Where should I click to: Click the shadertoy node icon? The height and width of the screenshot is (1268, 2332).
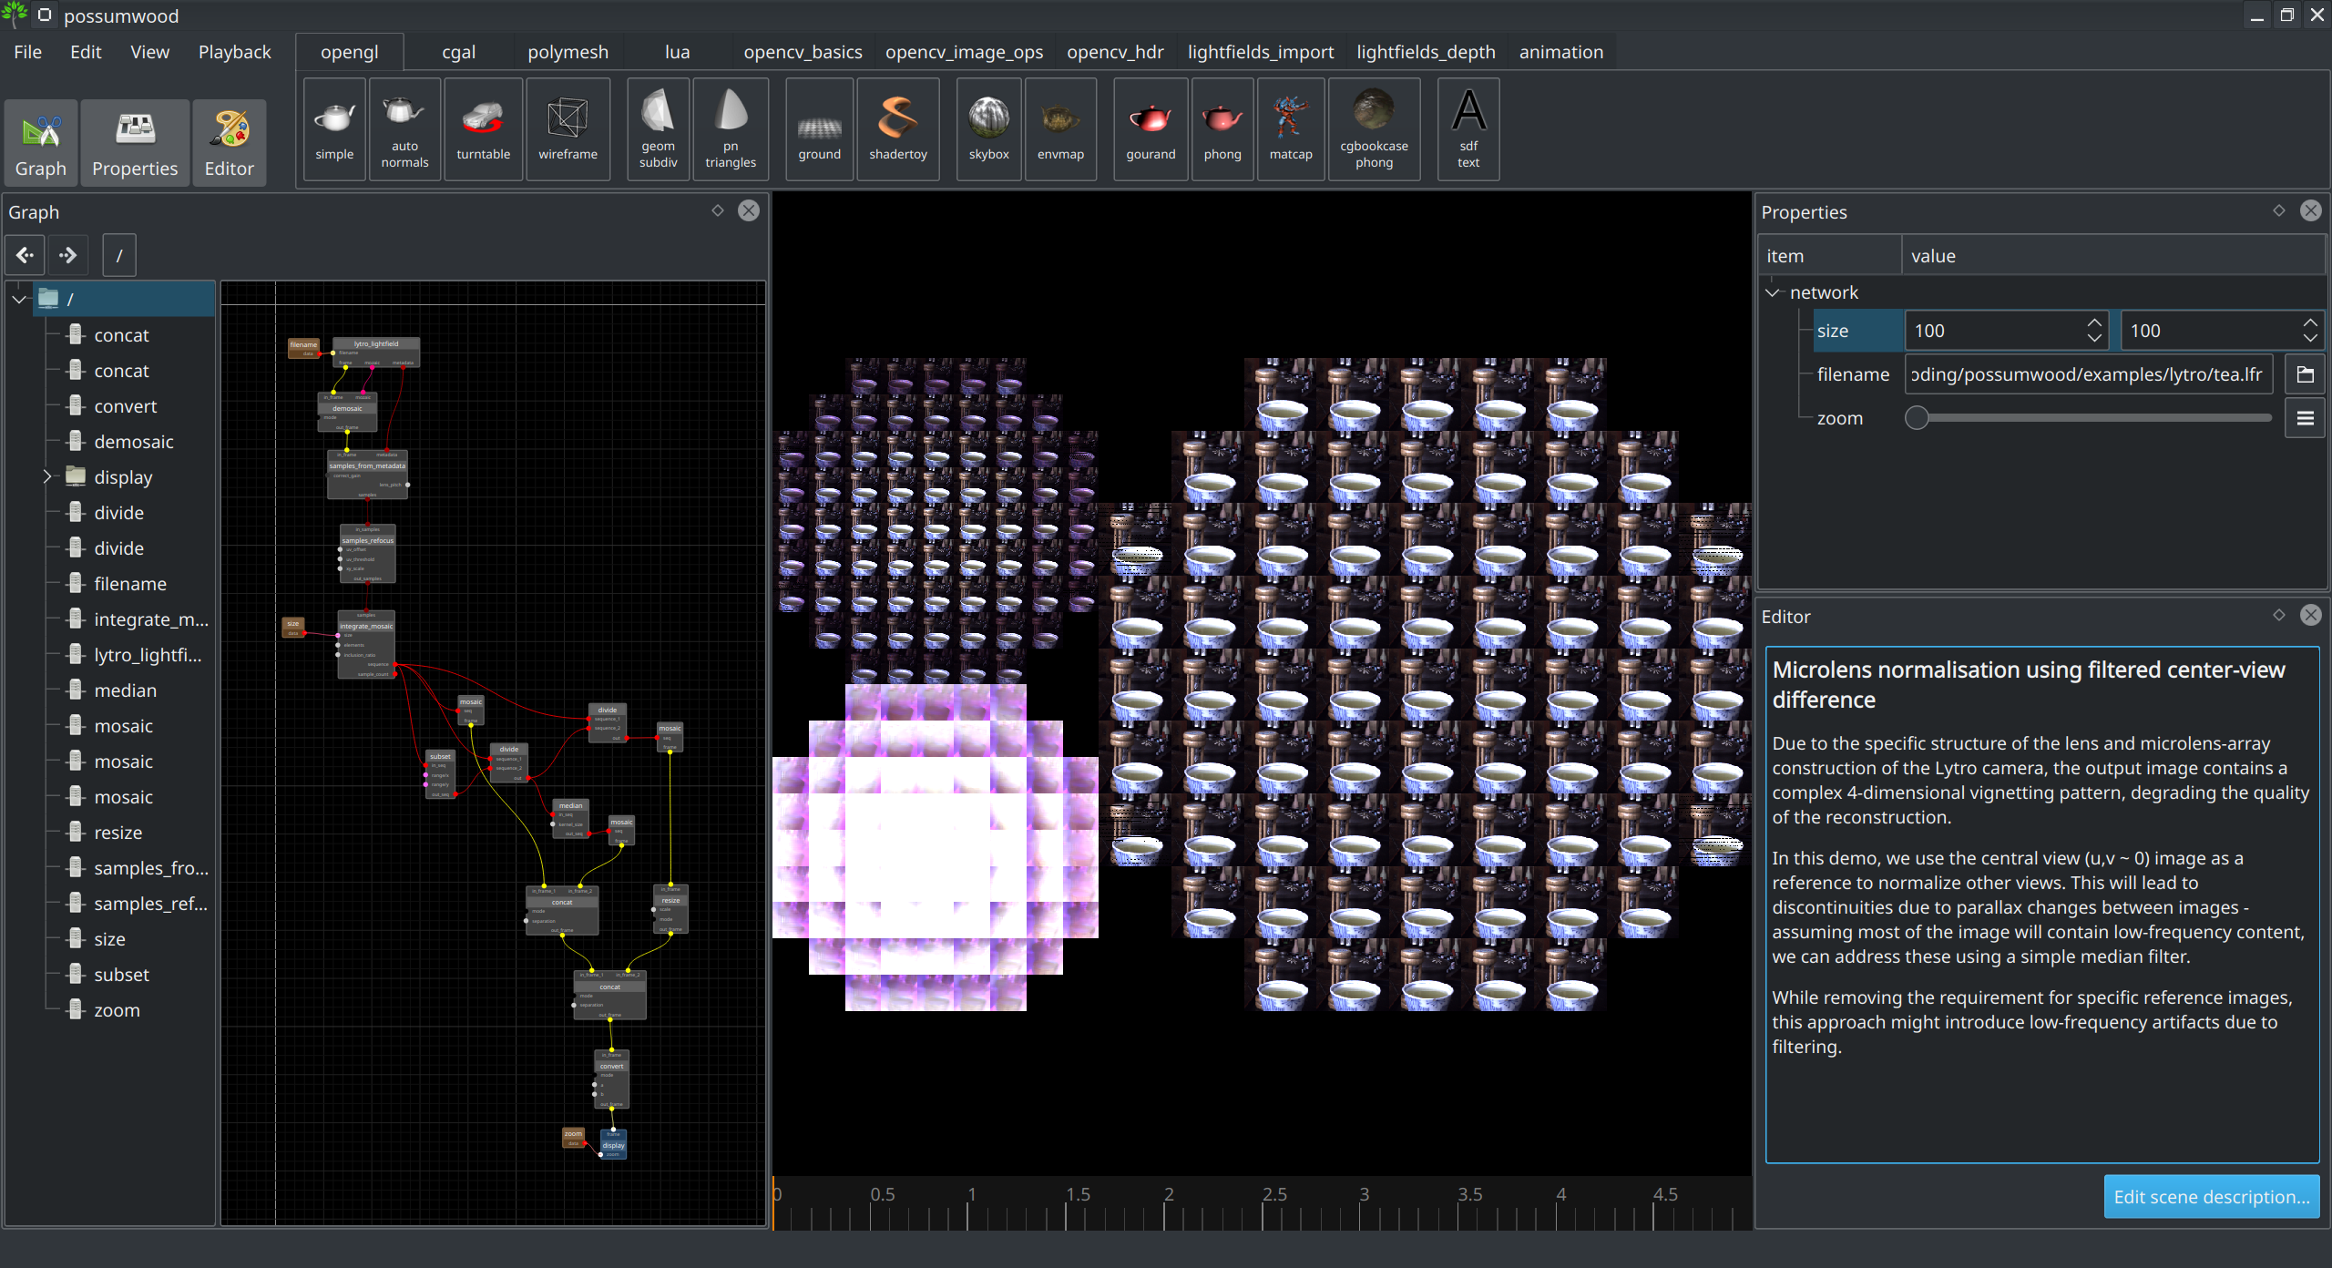tap(897, 129)
